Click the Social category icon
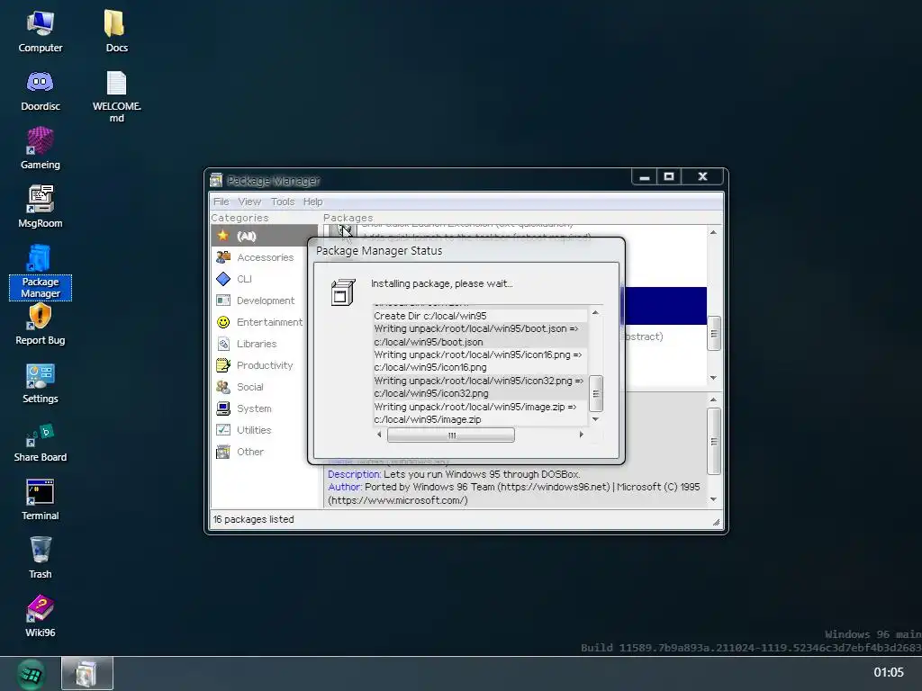Viewport: 922px width, 691px height. coord(223,387)
